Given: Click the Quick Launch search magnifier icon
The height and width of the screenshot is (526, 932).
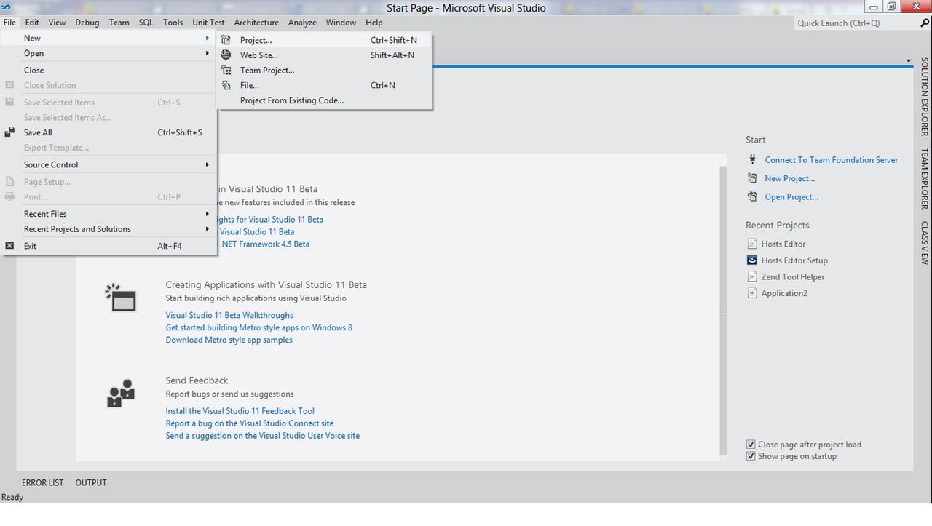Looking at the screenshot, I should pos(925,23).
